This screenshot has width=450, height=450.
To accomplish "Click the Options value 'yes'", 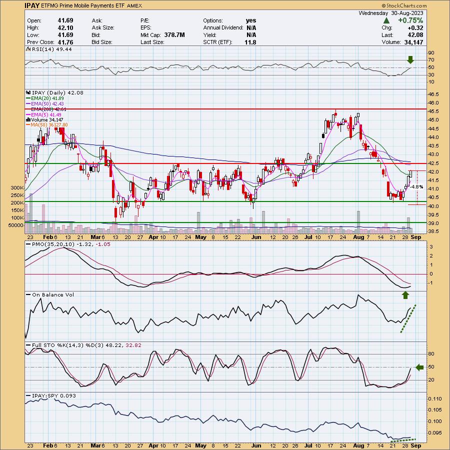I will pos(251,20).
